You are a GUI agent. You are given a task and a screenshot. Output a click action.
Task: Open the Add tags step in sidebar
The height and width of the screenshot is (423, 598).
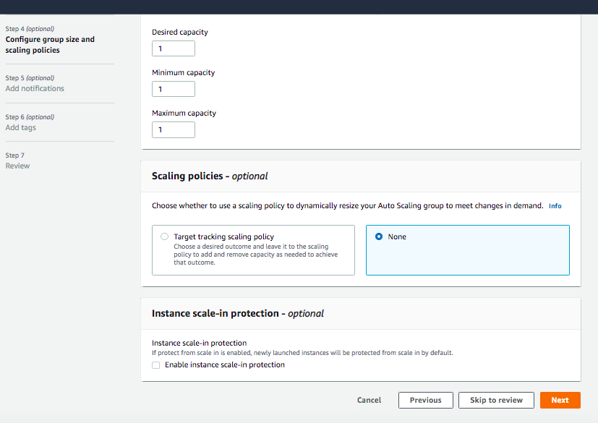pyautogui.click(x=21, y=127)
